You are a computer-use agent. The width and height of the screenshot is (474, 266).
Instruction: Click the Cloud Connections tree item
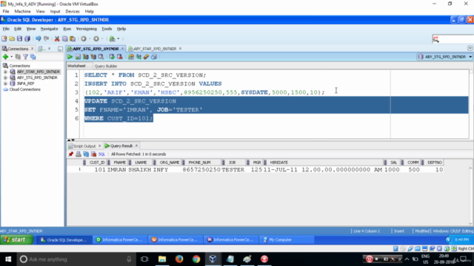pyautogui.click(x=24, y=89)
